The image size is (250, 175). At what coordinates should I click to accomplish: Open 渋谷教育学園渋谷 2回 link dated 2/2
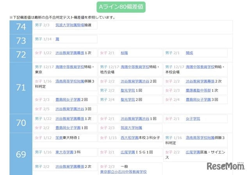pos(135,81)
